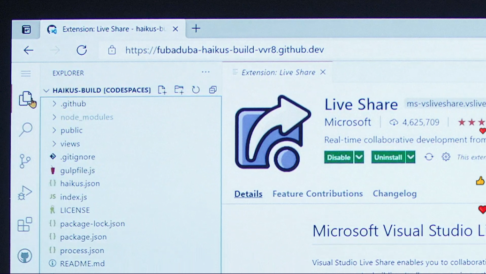Open the Run and Debug view
The width and height of the screenshot is (486, 274).
[25, 193]
